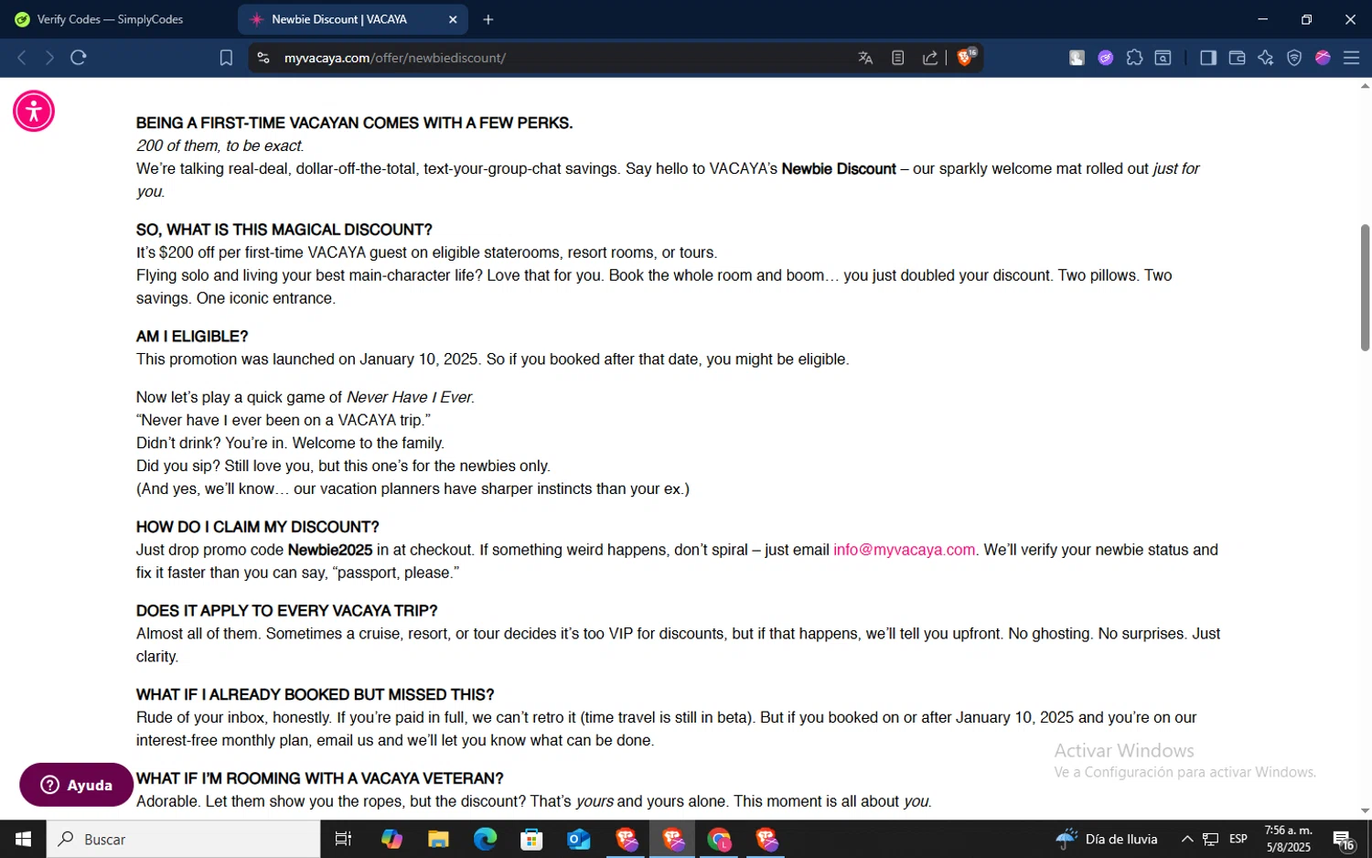Click the browser forward arrow
The width and height of the screenshot is (1372, 858).
(x=49, y=58)
